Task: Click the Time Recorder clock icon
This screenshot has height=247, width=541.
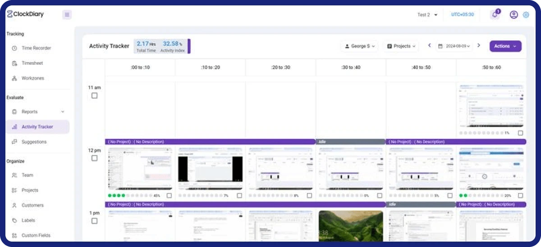Action: (x=14, y=48)
